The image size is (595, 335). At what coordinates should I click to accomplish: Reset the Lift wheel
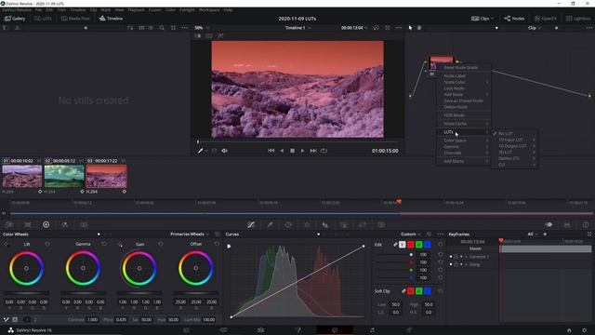pos(47,244)
